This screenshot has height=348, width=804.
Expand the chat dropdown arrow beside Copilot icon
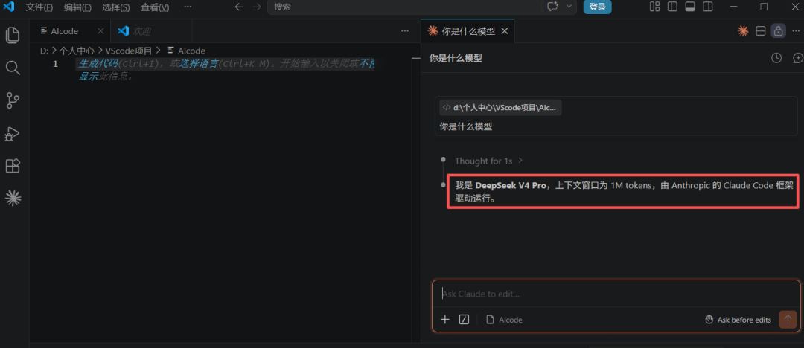click(x=569, y=7)
